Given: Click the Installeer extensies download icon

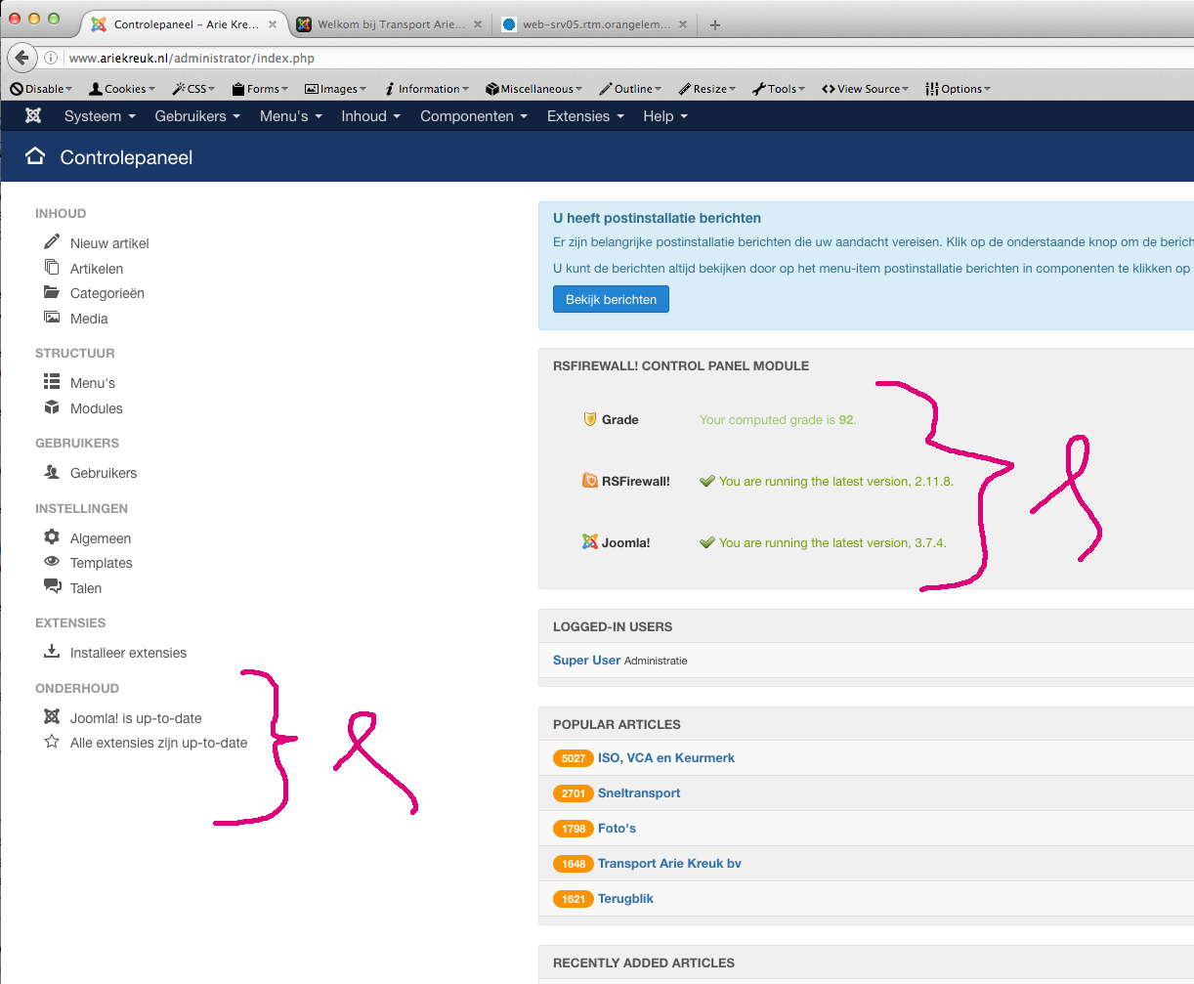Looking at the screenshot, I should (52, 652).
